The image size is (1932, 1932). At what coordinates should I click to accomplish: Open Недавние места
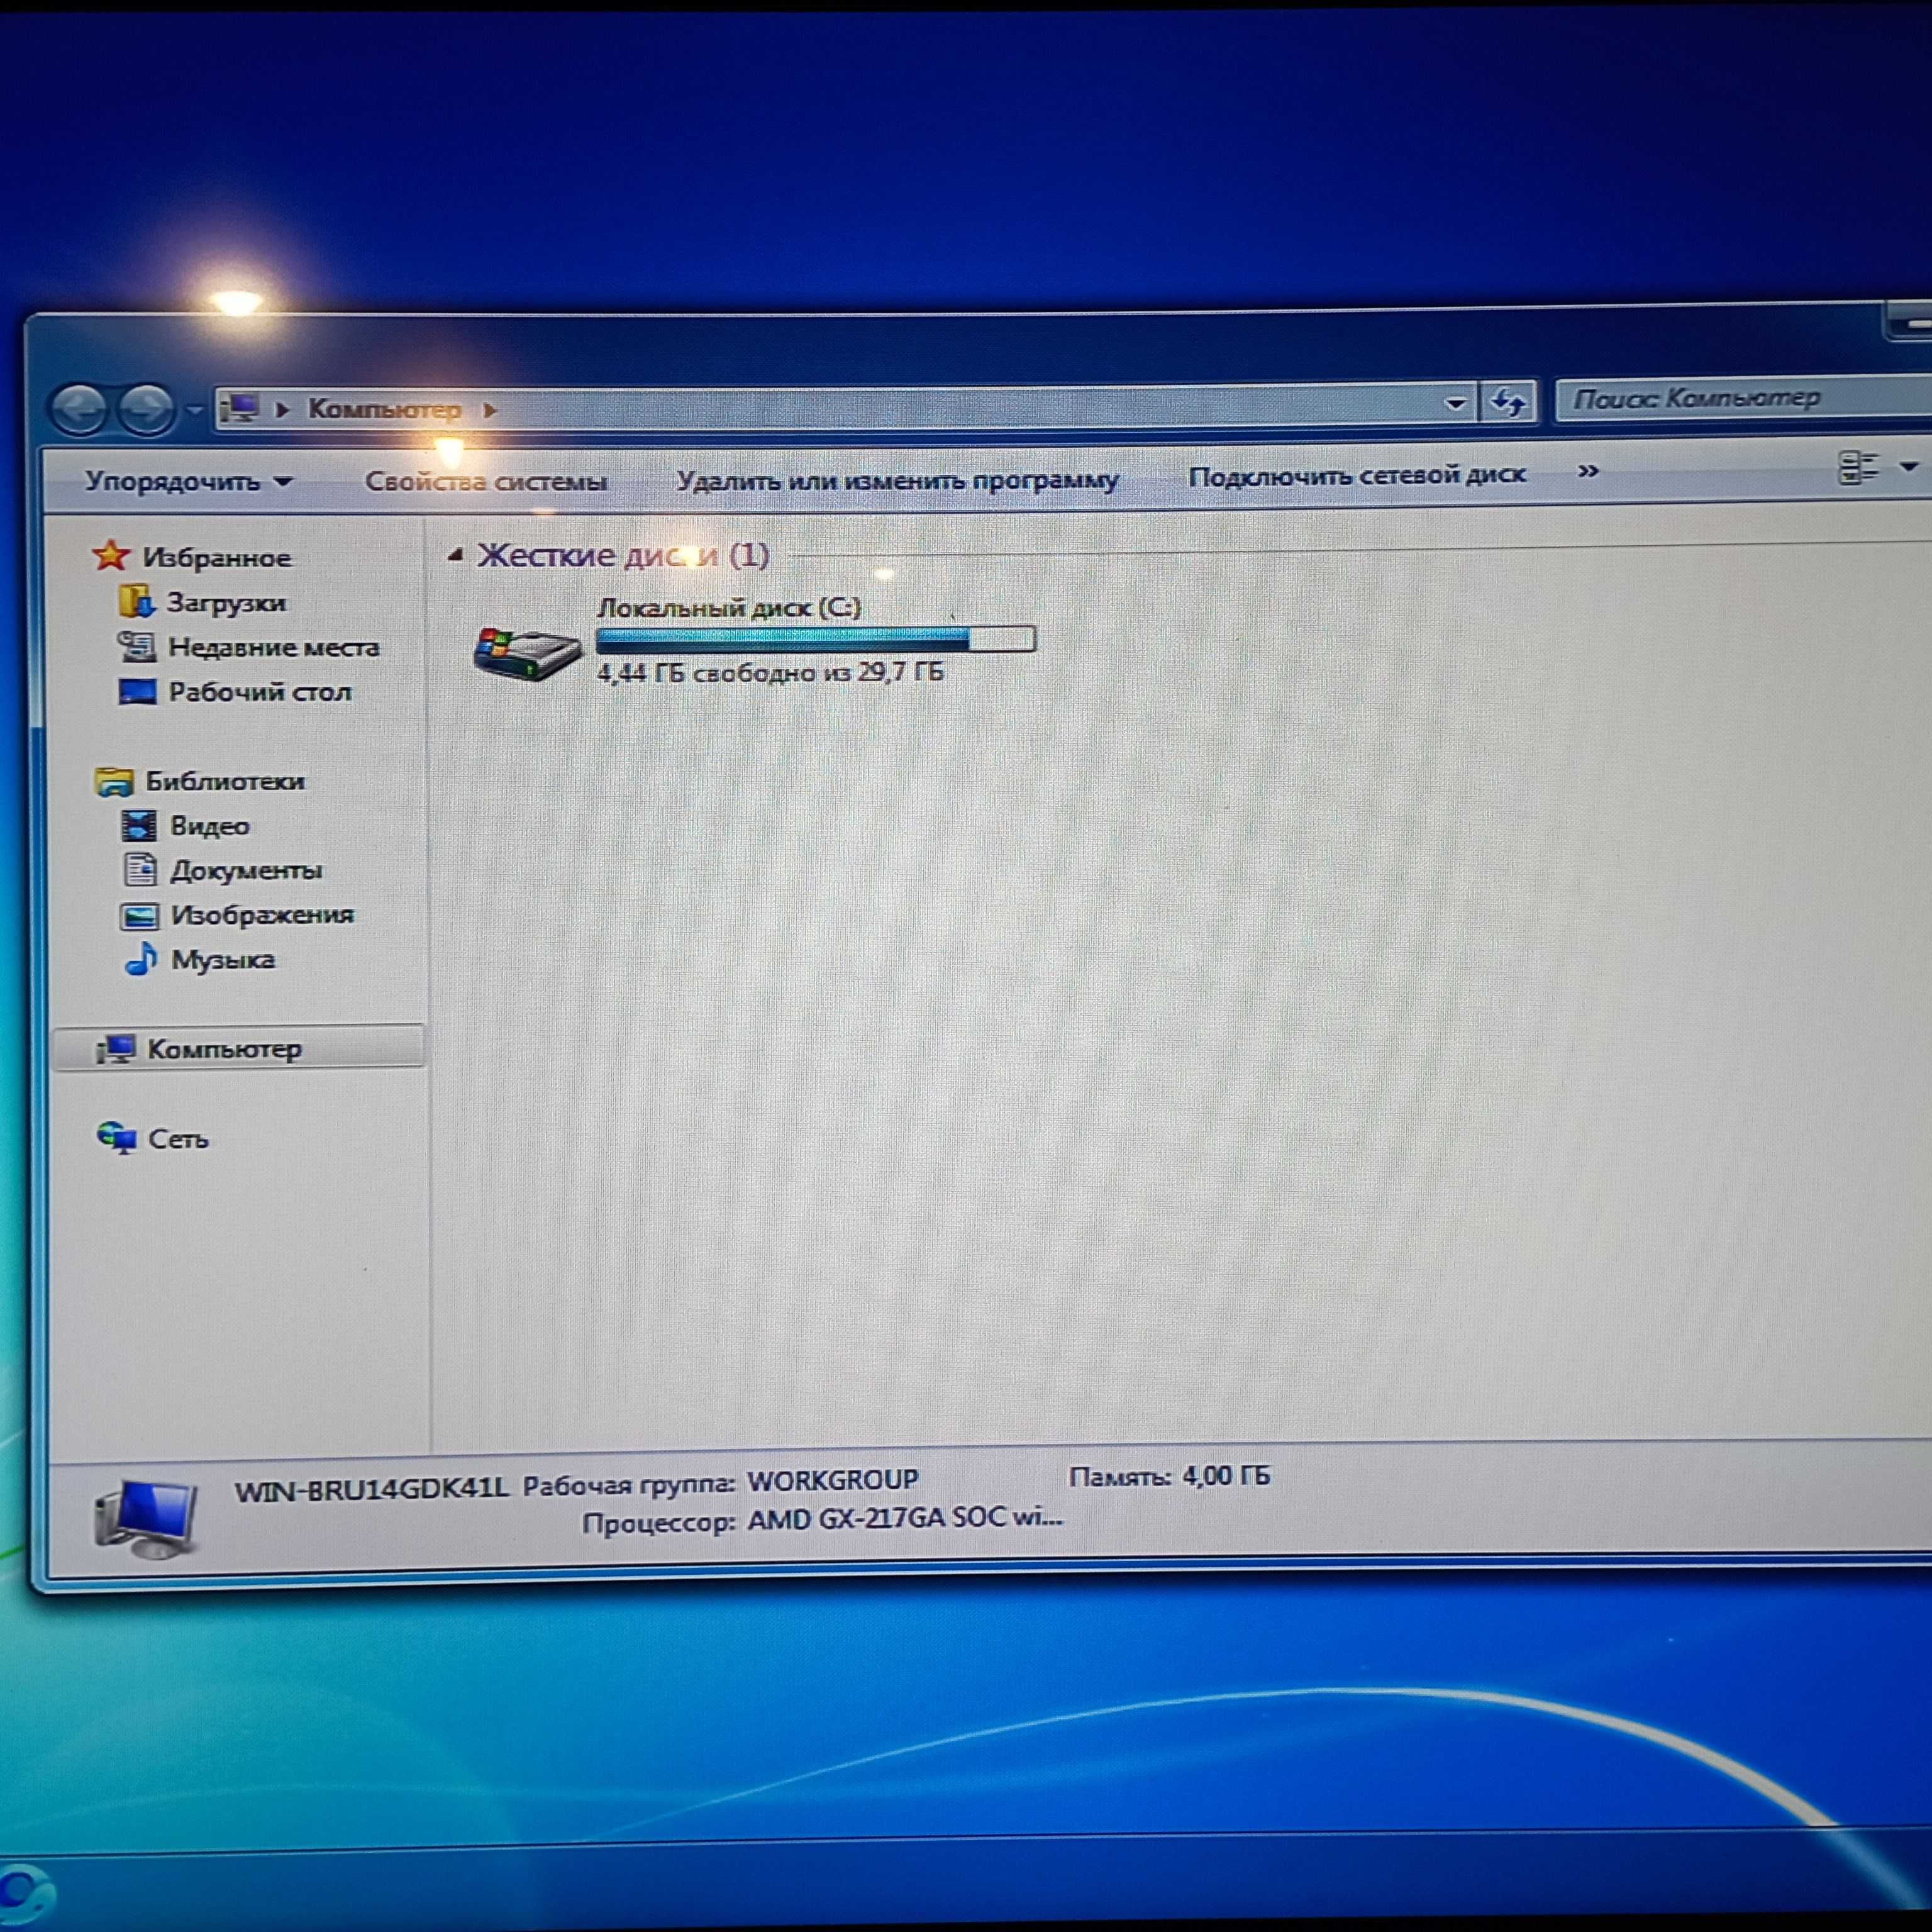point(274,648)
